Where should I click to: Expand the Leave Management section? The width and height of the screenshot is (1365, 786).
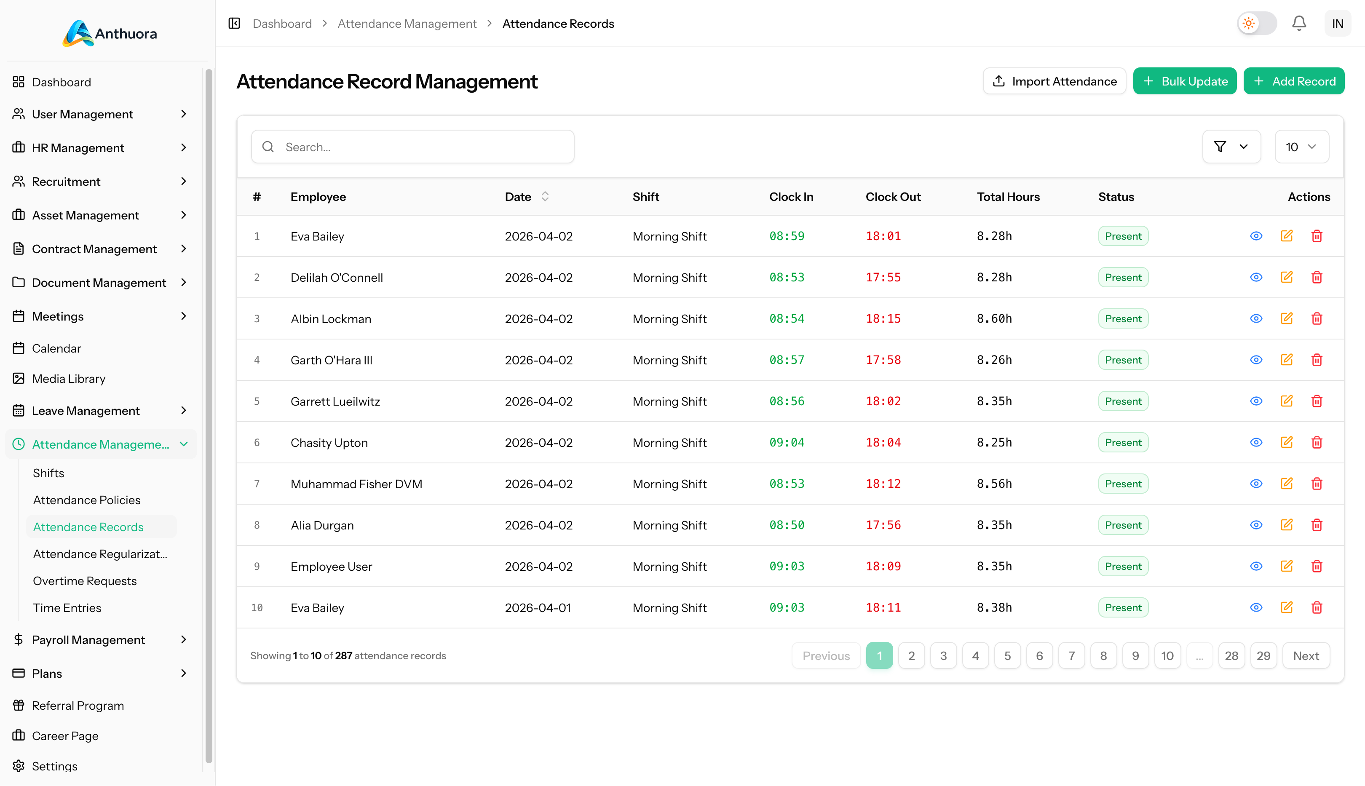point(86,410)
